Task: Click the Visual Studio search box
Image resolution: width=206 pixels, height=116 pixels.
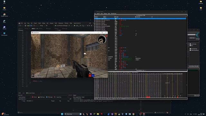Action: pyautogui.click(x=77, y=23)
